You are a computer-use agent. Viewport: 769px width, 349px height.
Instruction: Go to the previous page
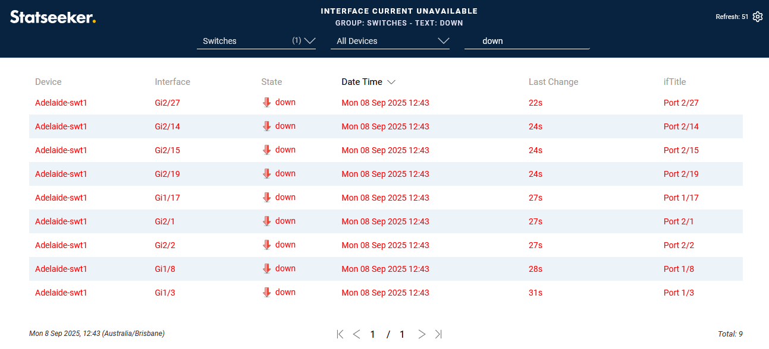[356, 334]
